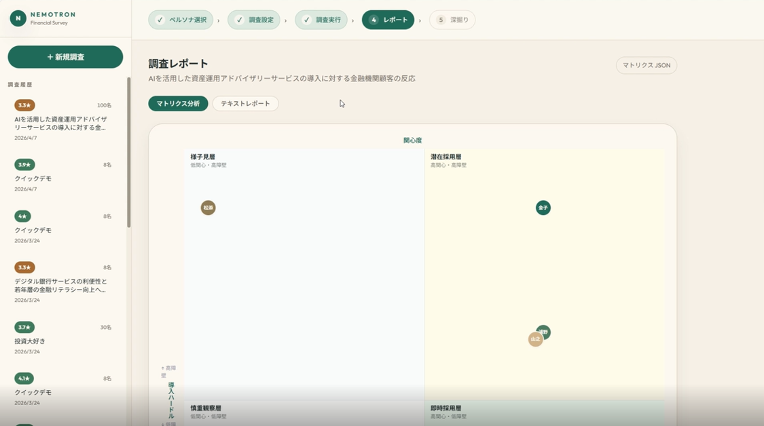764x426 pixels.
Task: Open the クイックデモ survey dated 2026/4/7
Action: click(x=63, y=176)
